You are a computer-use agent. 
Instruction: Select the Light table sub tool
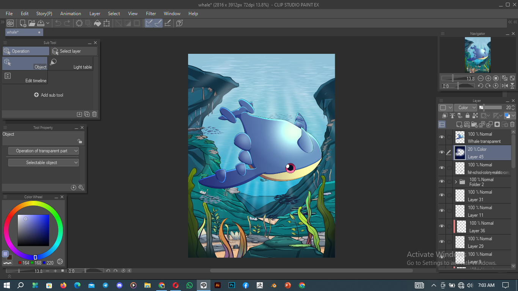(x=71, y=63)
